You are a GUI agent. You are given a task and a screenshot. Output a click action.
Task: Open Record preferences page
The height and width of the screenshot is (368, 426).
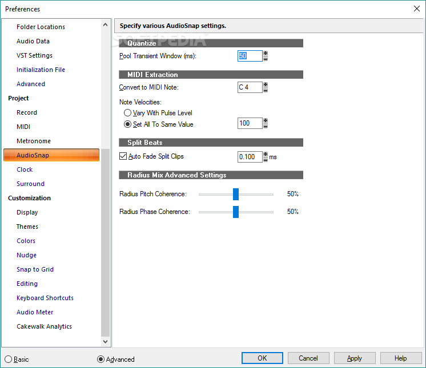click(27, 112)
